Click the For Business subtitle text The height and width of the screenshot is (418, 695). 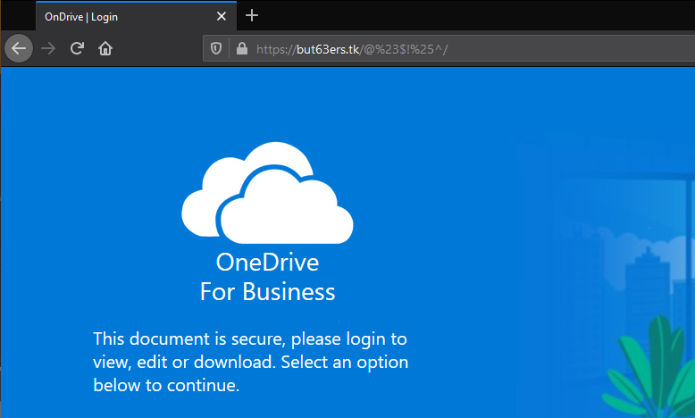(267, 292)
